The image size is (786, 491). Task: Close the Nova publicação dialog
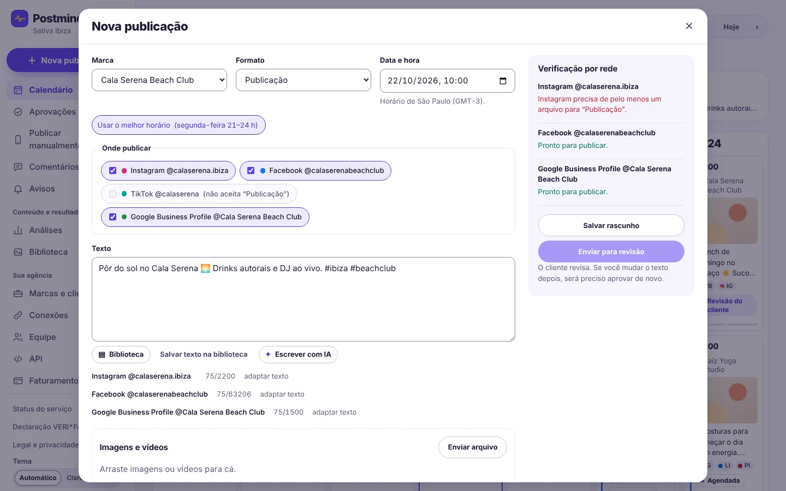click(x=689, y=26)
